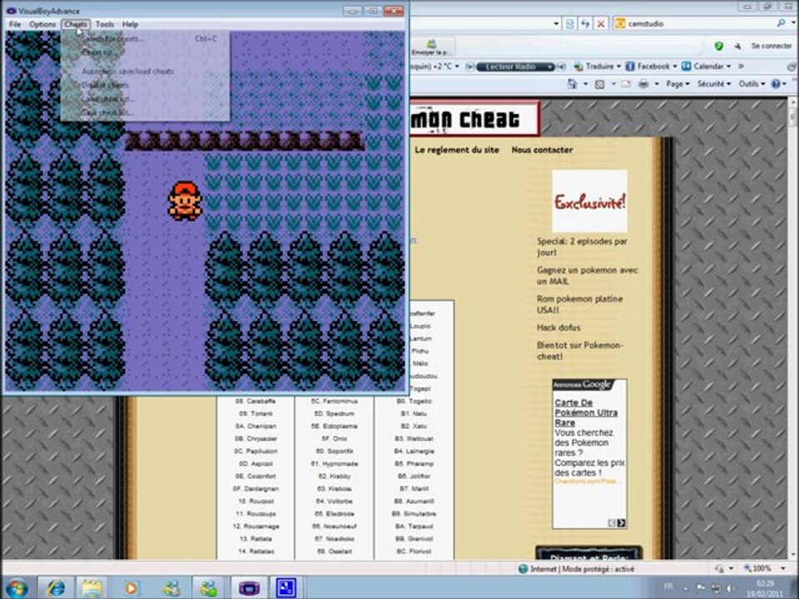Open the Help menu in VisualBoyAdvance
Viewport: 799px width, 599px height.
130,24
